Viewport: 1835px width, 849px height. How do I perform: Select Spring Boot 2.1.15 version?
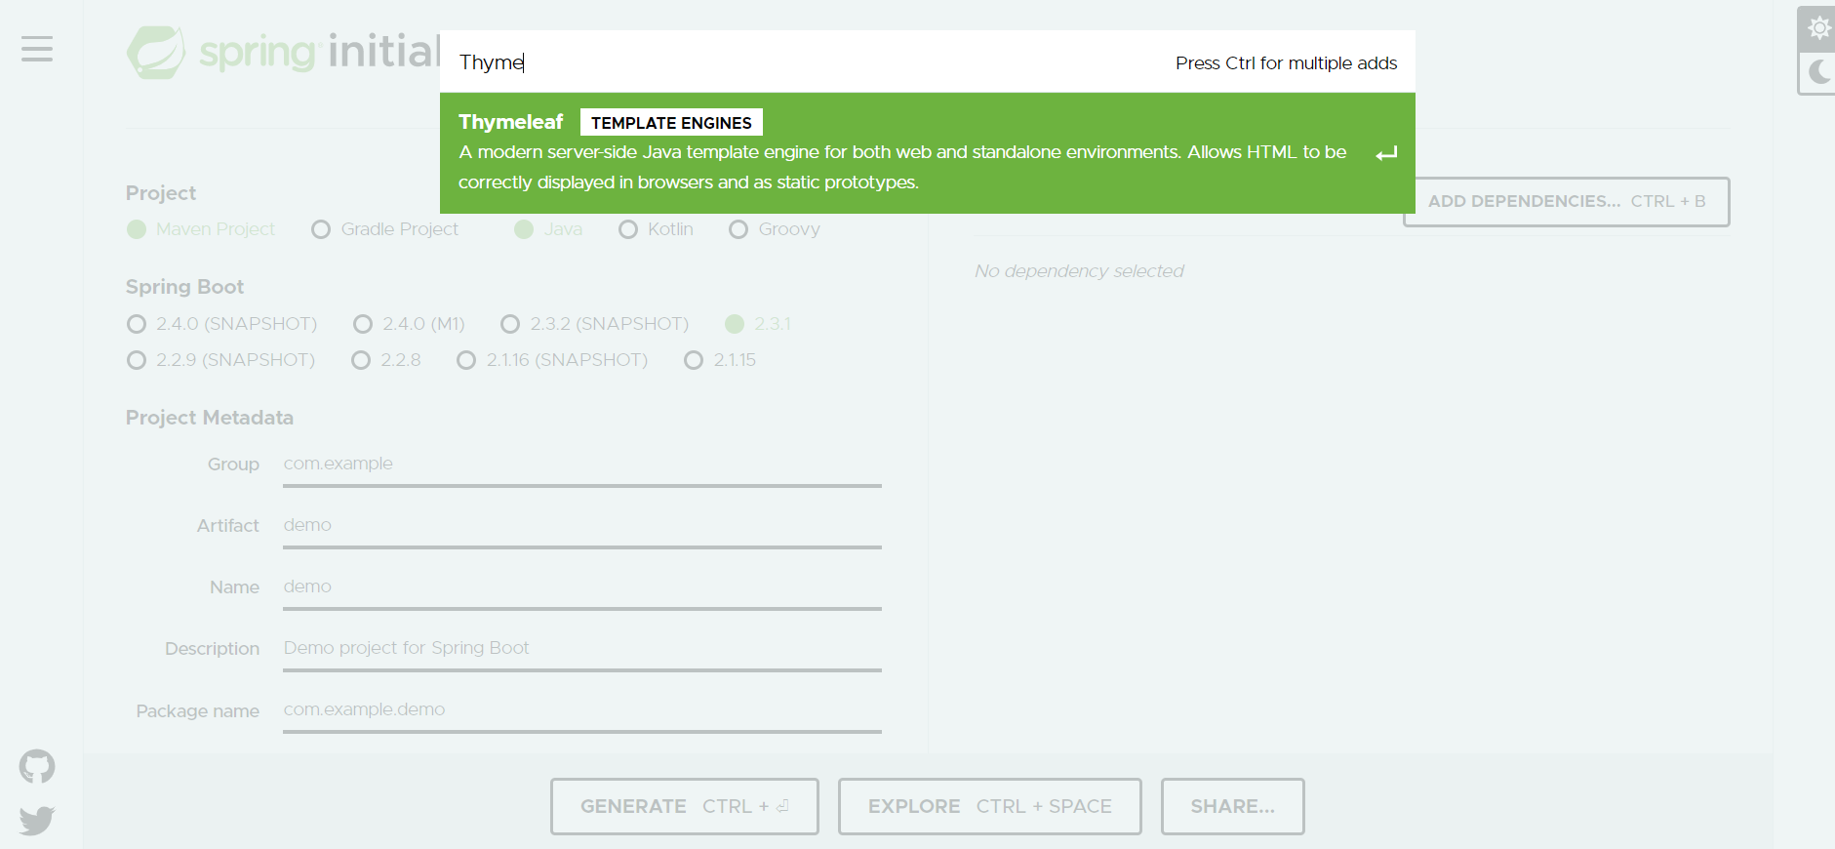720,360
